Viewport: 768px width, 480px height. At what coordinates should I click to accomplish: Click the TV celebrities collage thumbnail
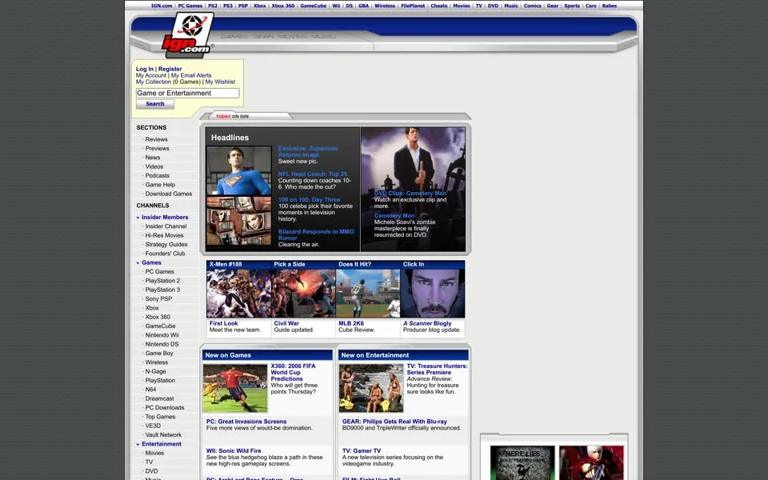click(x=239, y=221)
